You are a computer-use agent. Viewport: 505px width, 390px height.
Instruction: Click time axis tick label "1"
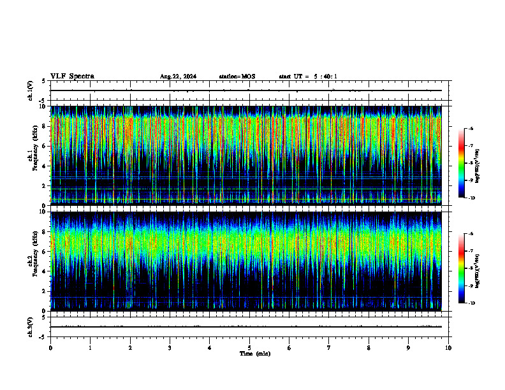click(x=90, y=348)
